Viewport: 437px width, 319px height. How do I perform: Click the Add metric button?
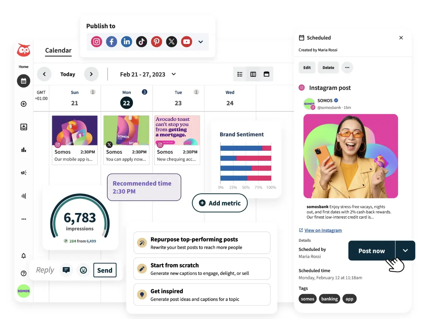[x=220, y=203]
